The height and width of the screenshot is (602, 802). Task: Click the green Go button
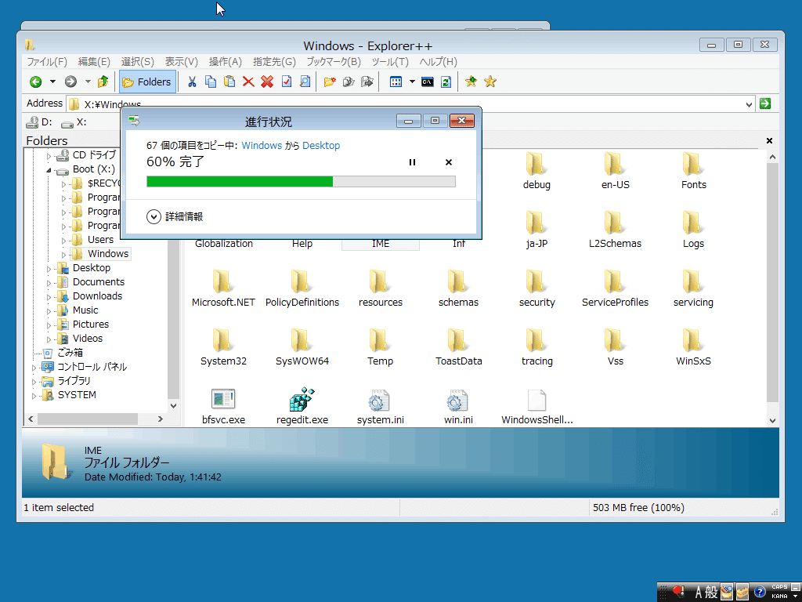[765, 103]
